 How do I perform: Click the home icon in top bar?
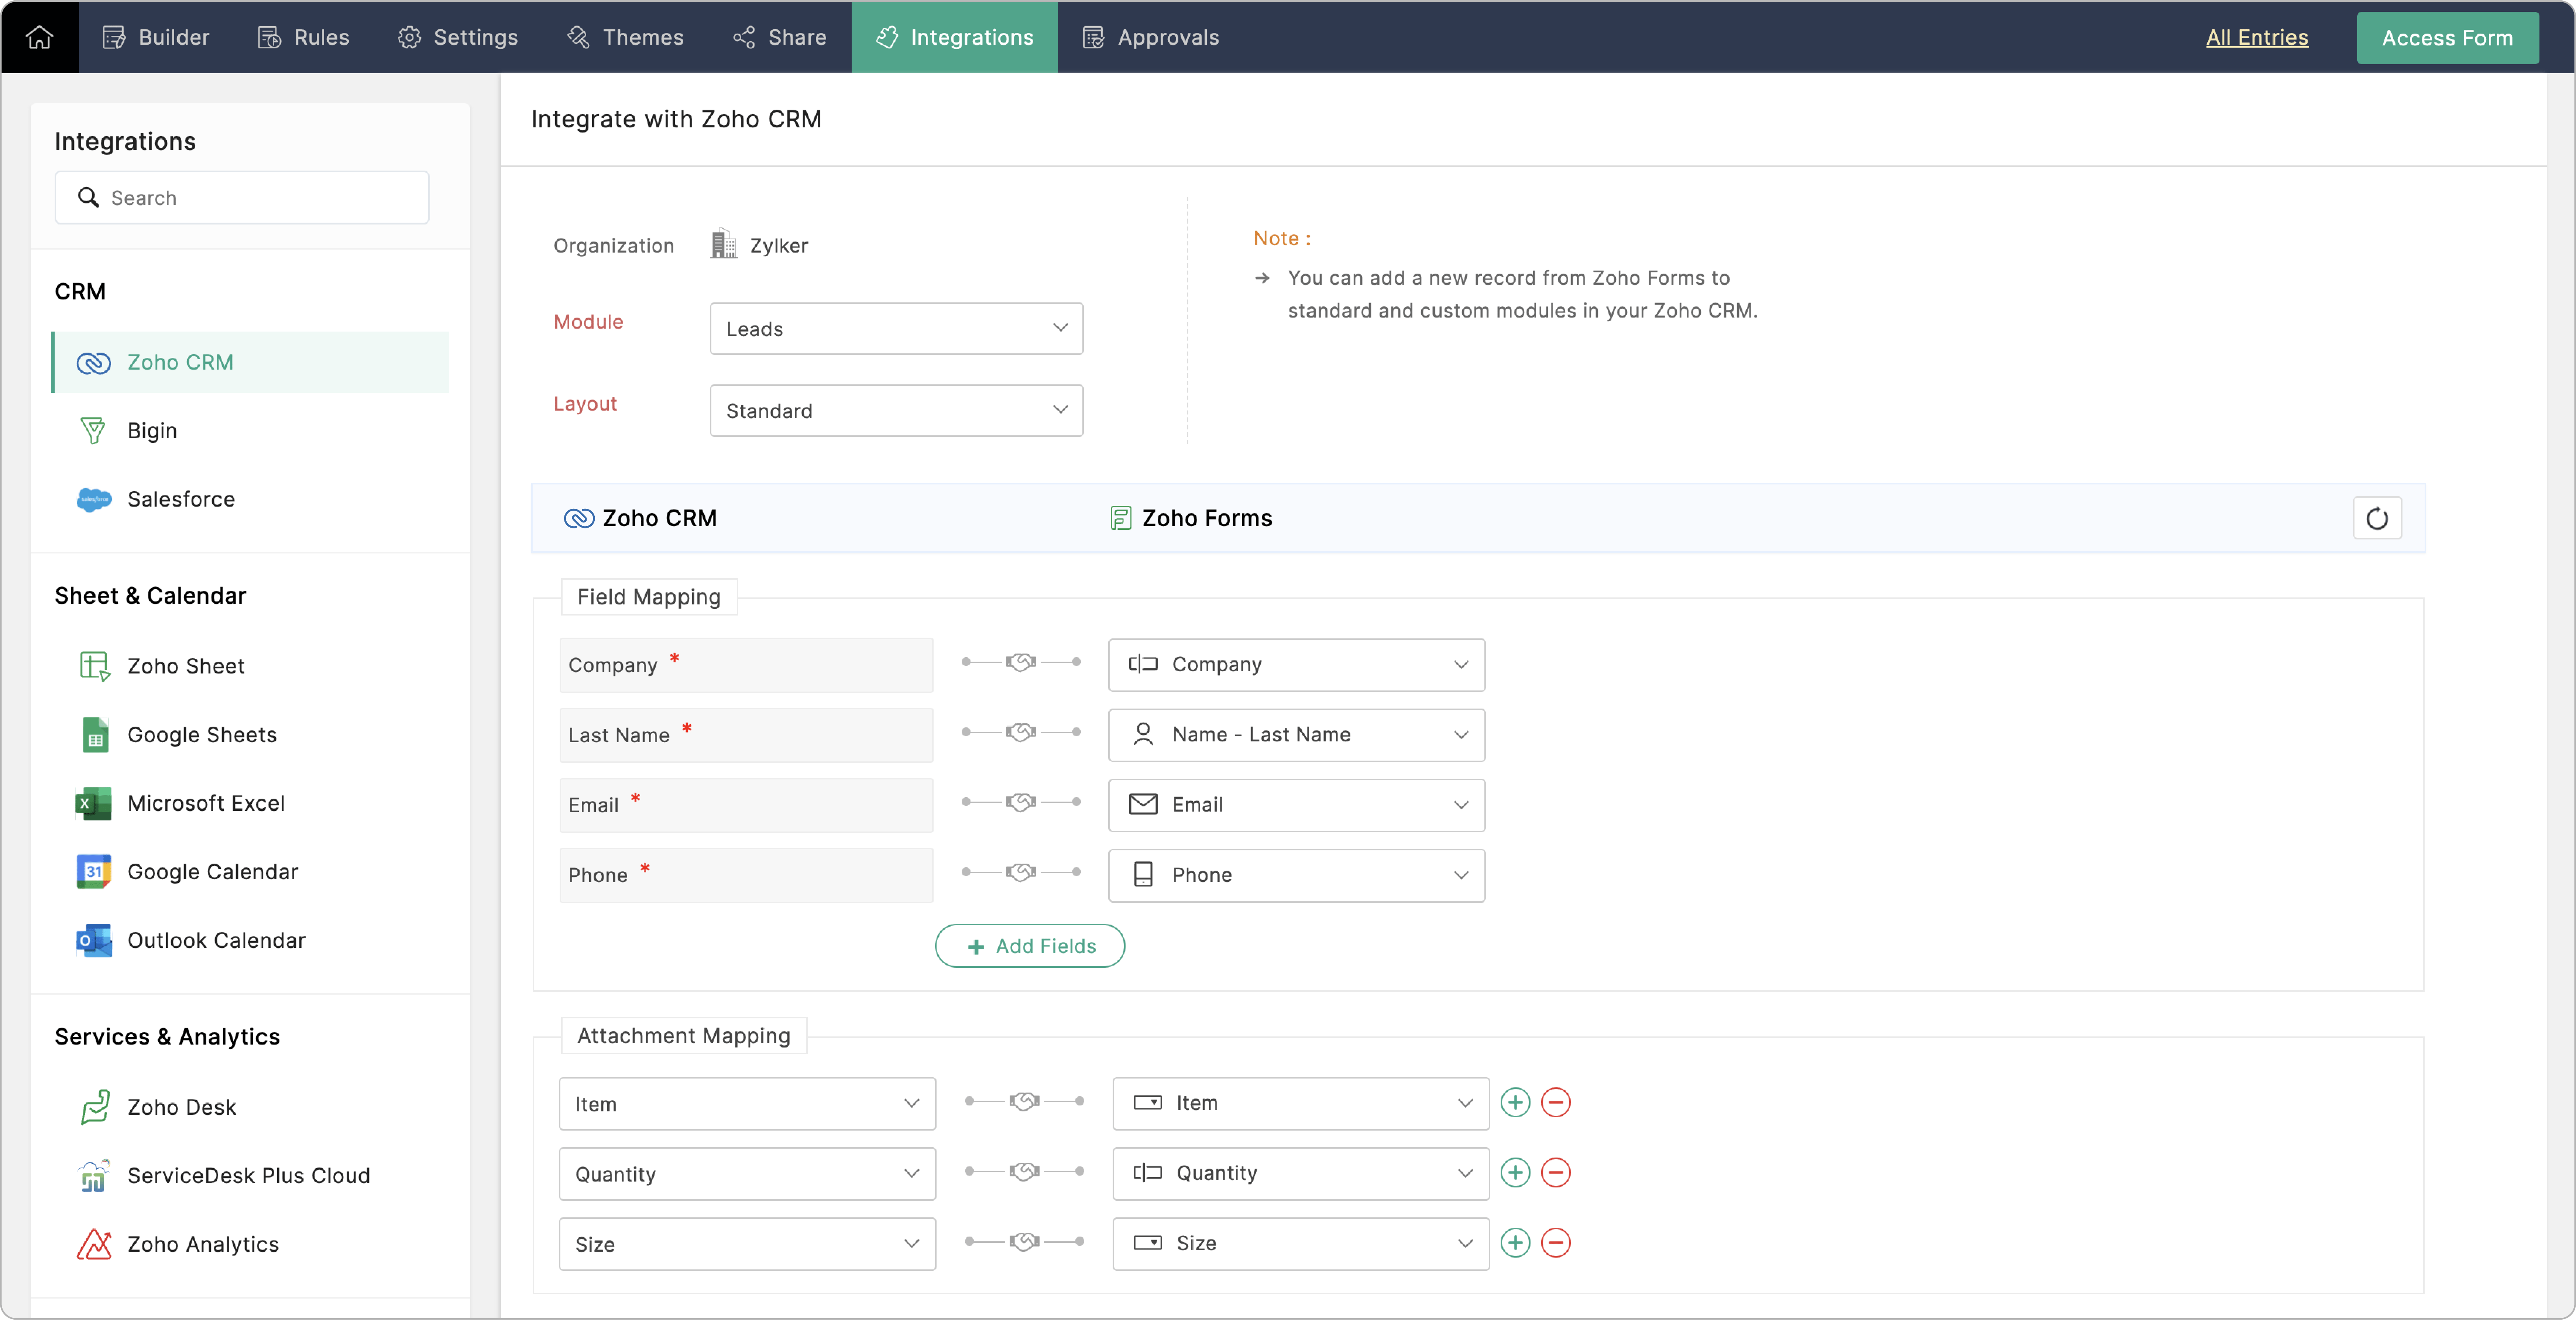coord(39,37)
